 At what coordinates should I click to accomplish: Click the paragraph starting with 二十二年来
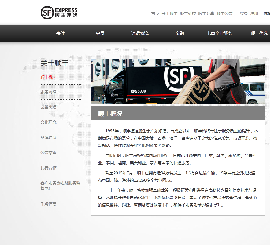tap(178, 198)
